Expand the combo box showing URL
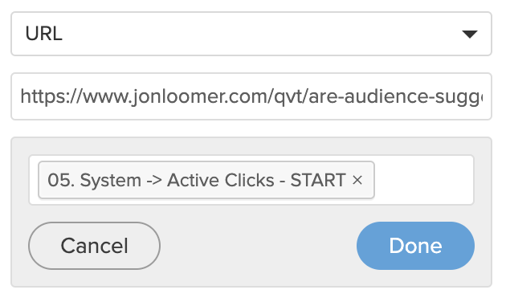The image size is (506, 302). tap(251, 34)
